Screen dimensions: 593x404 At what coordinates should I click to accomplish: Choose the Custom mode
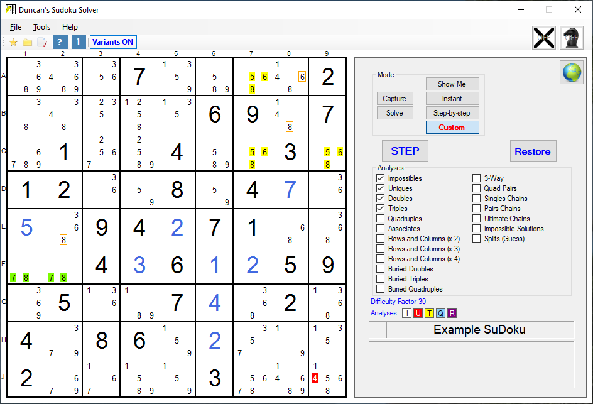tap(452, 127)
